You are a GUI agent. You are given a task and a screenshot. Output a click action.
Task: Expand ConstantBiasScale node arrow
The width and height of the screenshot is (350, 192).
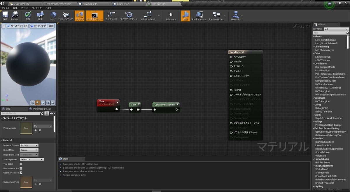[x=177, y=104]
